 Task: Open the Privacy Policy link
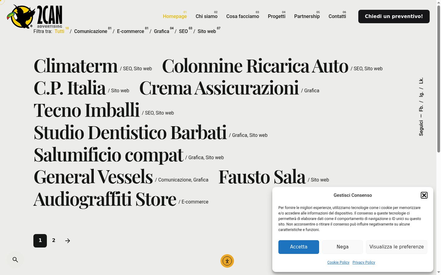[x=364, y=262]
